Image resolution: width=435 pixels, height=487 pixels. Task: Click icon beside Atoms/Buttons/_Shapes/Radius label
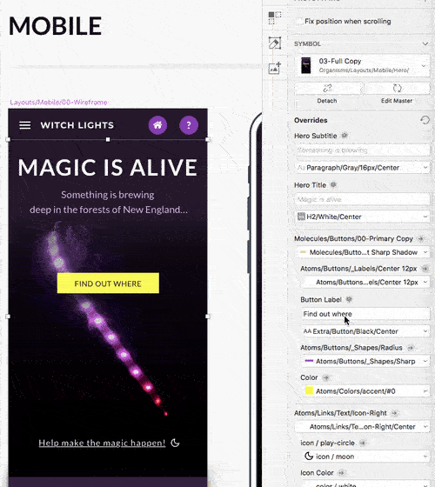(411, 348)
